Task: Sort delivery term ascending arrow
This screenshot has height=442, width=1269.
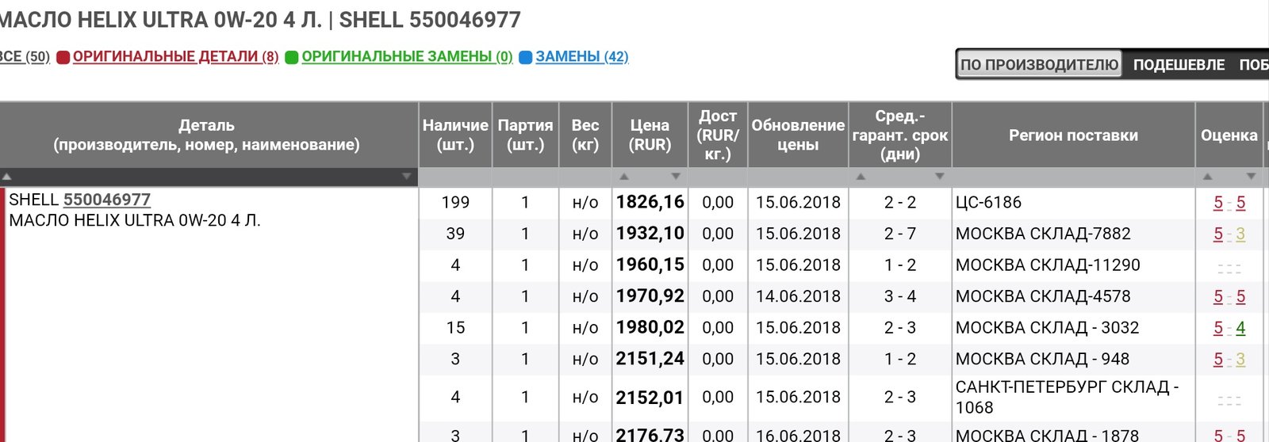Action: (x=861, y=177)
